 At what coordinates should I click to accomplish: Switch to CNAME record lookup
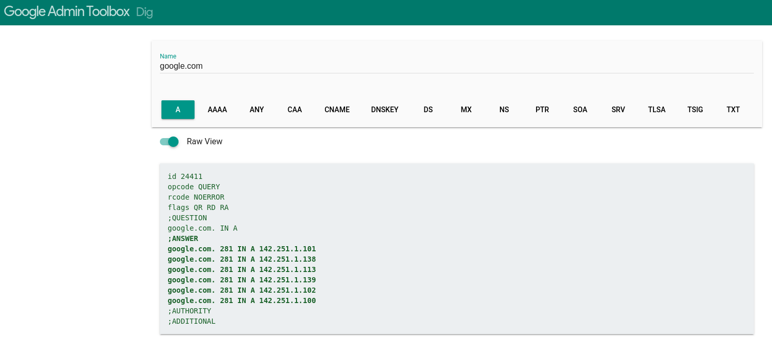[x=337, y=110]
